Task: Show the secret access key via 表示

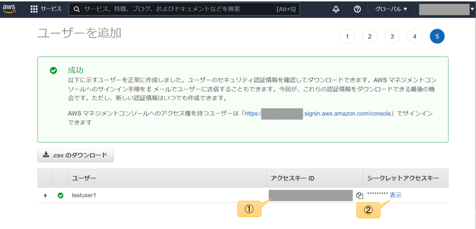Action: coord(395,195)
